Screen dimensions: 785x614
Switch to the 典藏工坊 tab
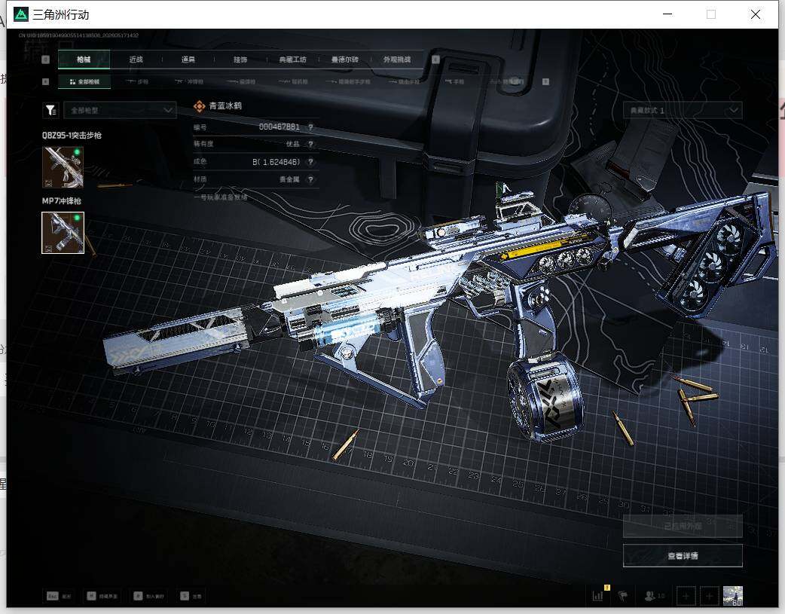(292, 60)
